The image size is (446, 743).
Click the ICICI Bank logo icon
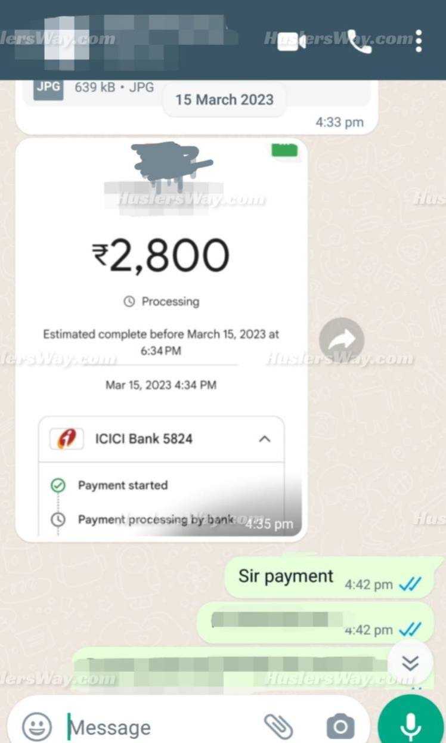(67, 439)
